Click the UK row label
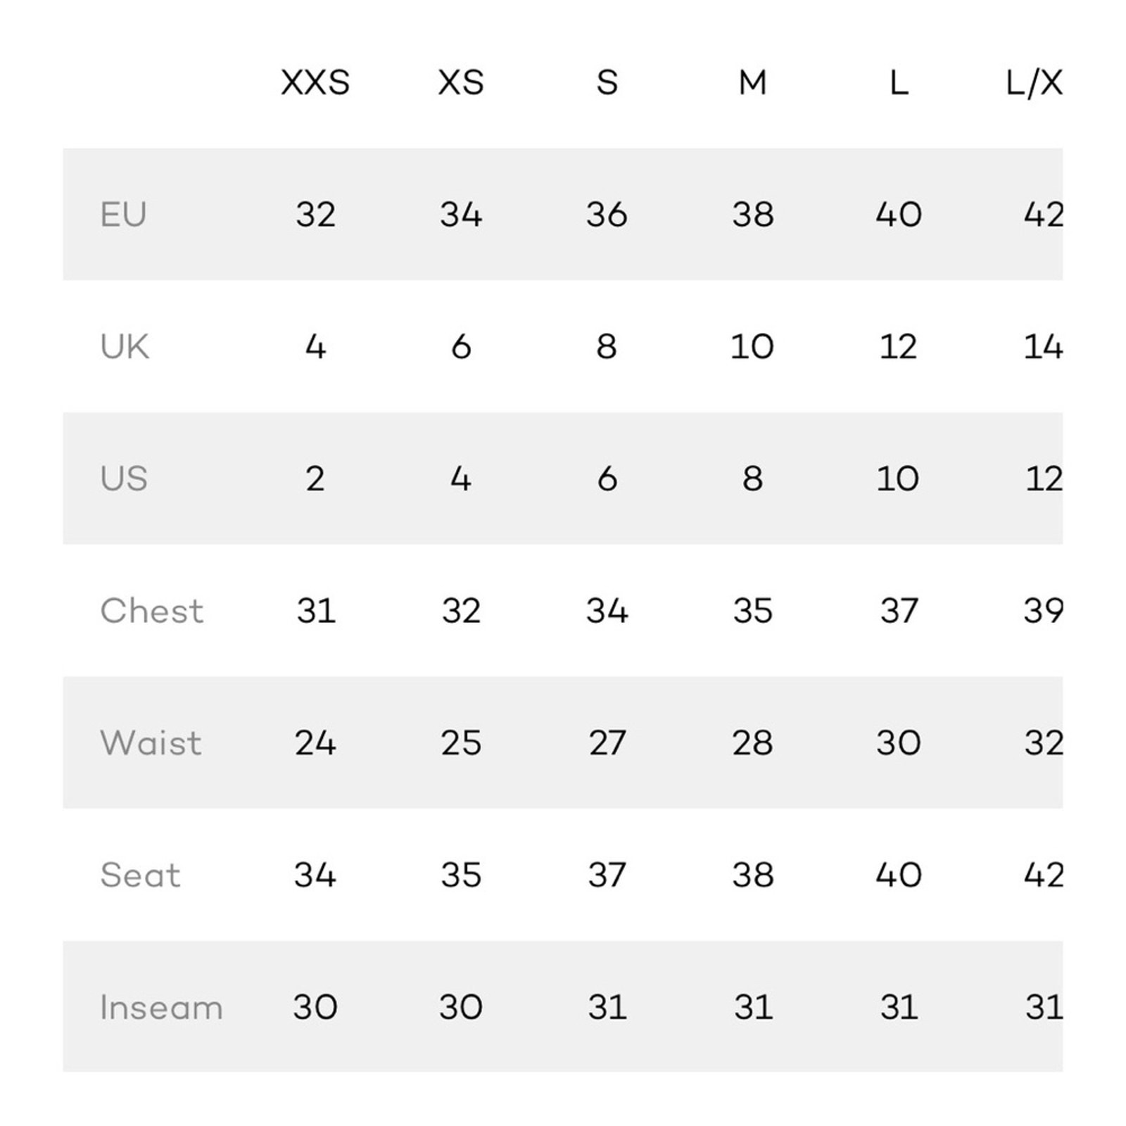This screenshot has height=1126, width=1126. point(125,347)
